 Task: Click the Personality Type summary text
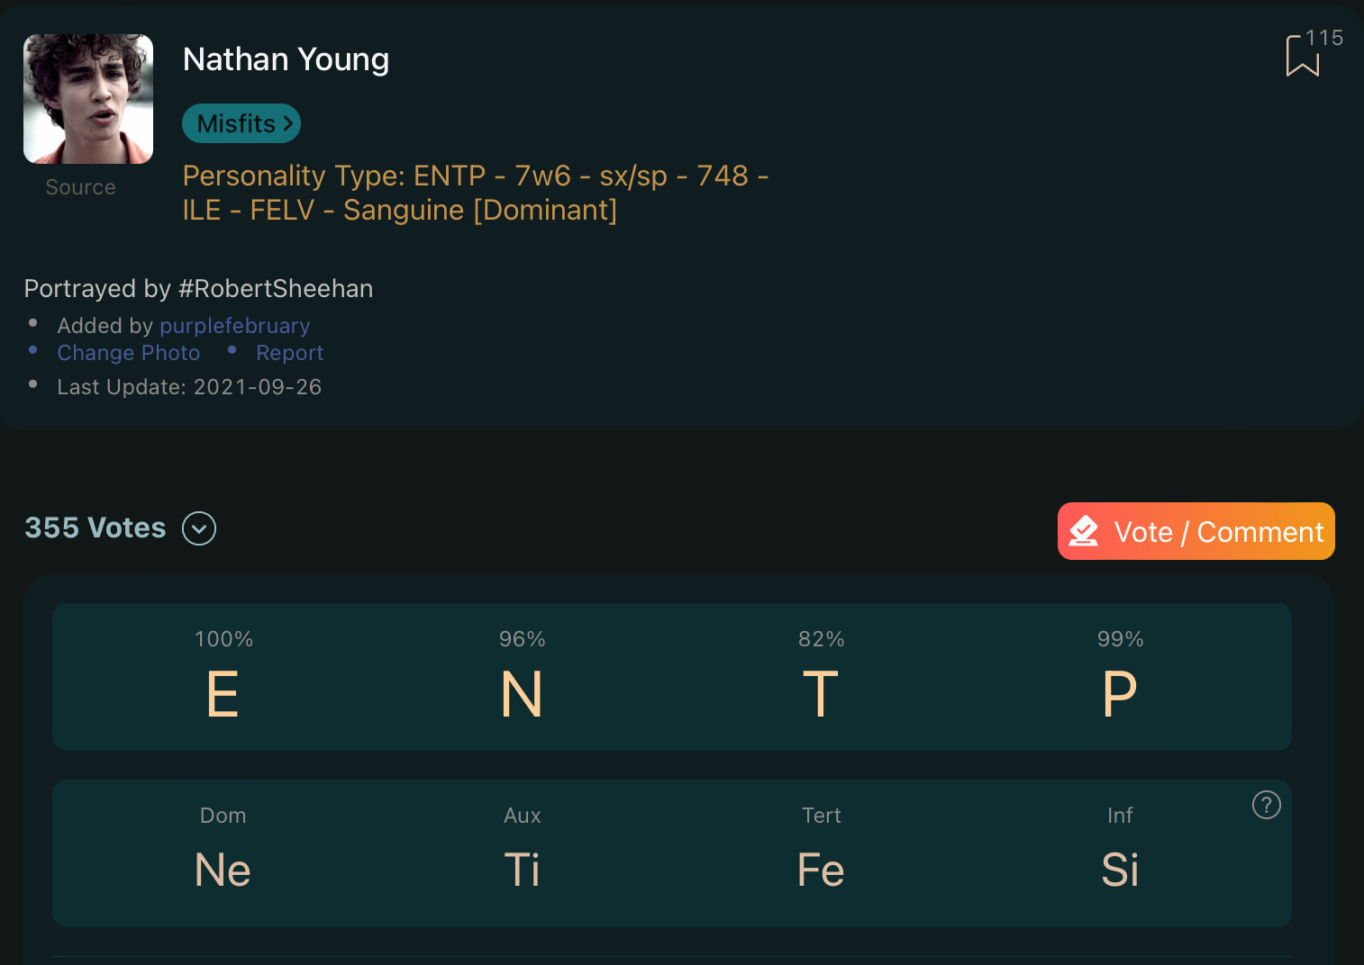[x=476, y=193]
